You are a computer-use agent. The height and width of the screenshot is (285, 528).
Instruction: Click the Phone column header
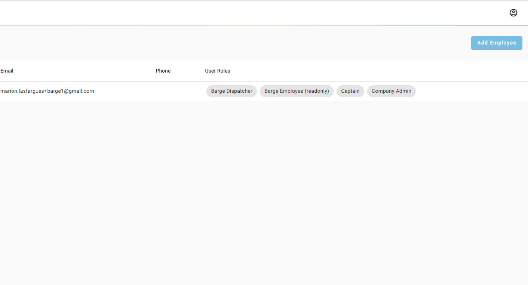click(x=163, y=71)
